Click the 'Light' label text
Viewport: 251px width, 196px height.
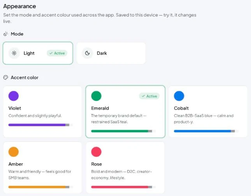(29, 53)
